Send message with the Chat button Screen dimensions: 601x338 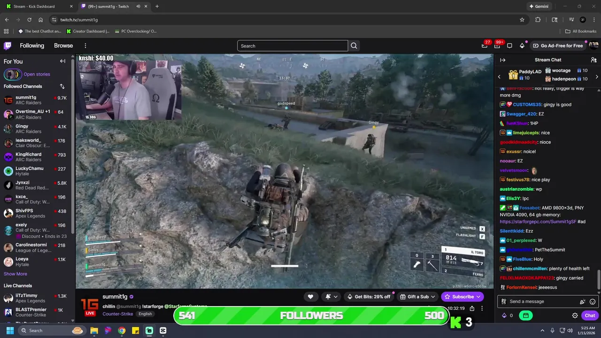pyautogui.click(x=590, y=315)
